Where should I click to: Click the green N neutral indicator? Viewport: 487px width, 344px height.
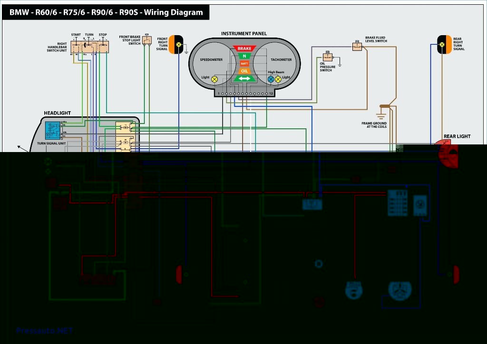[244, 56]
